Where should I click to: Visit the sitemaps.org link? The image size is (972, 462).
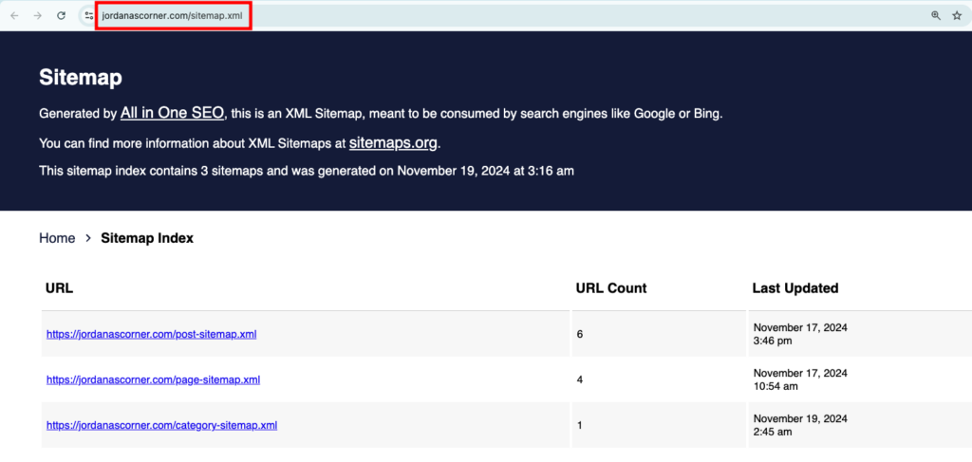394,143
